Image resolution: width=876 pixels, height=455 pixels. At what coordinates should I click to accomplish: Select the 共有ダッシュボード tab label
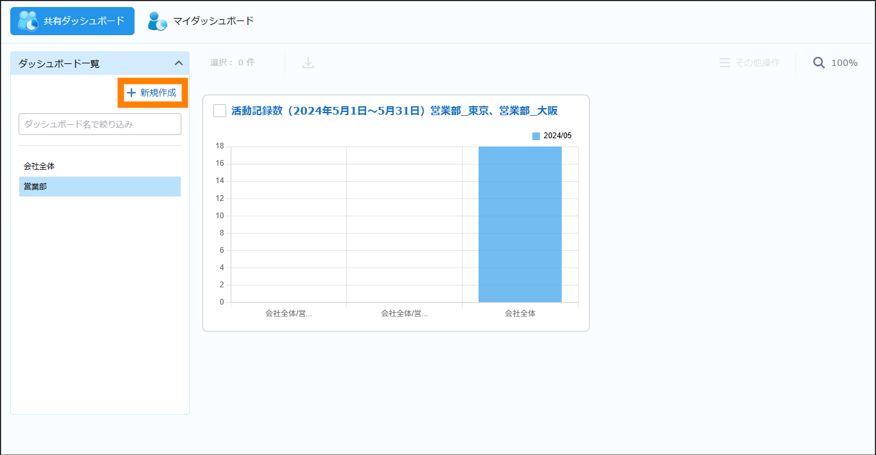[84, 21]
